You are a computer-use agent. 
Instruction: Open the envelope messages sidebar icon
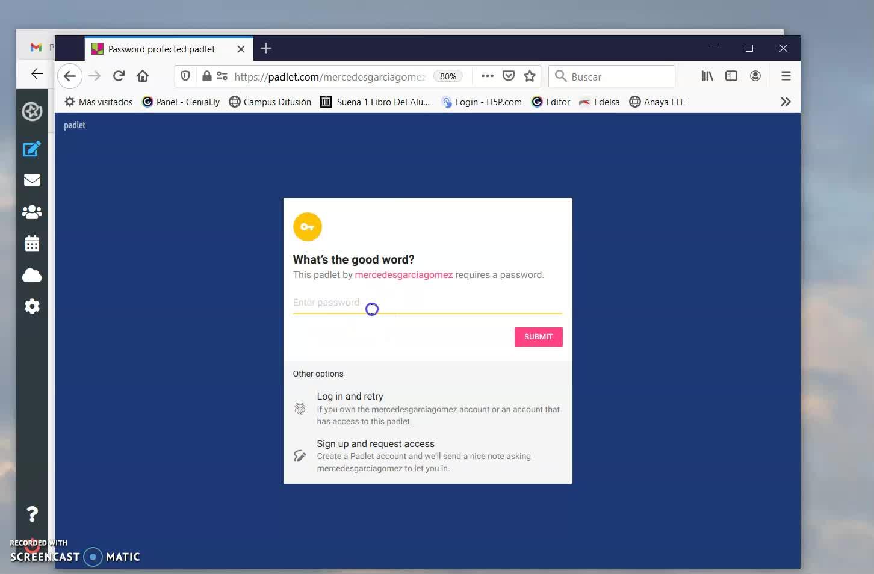[32, 180]
